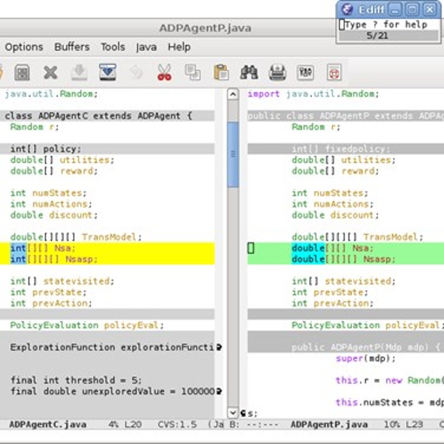This screenshot has width=444, height=444.
Task: Open the Tools menu
Action: 113,47
